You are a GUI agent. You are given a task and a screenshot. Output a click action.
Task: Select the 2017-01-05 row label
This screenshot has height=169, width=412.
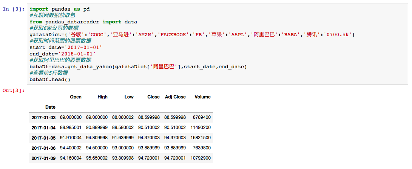[44, 138]
